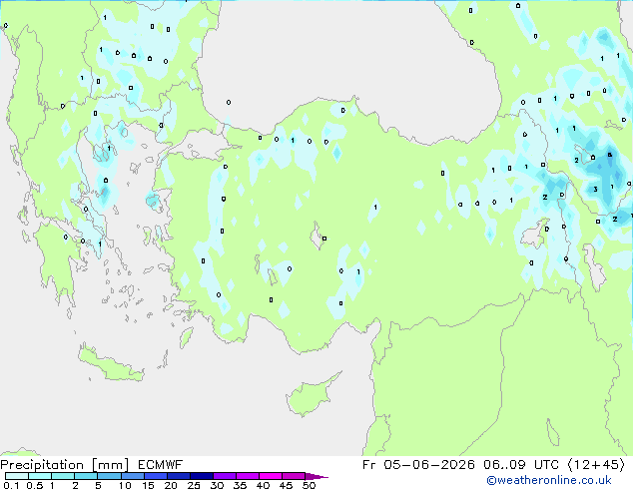The image size is (633, 489).
Task: Click the "10" legend scale value
Action: click(x=125, y=485)
